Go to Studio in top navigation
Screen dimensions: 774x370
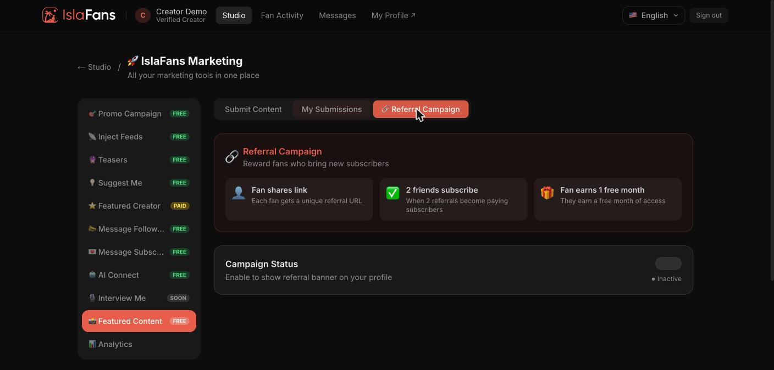coord(234,15)
